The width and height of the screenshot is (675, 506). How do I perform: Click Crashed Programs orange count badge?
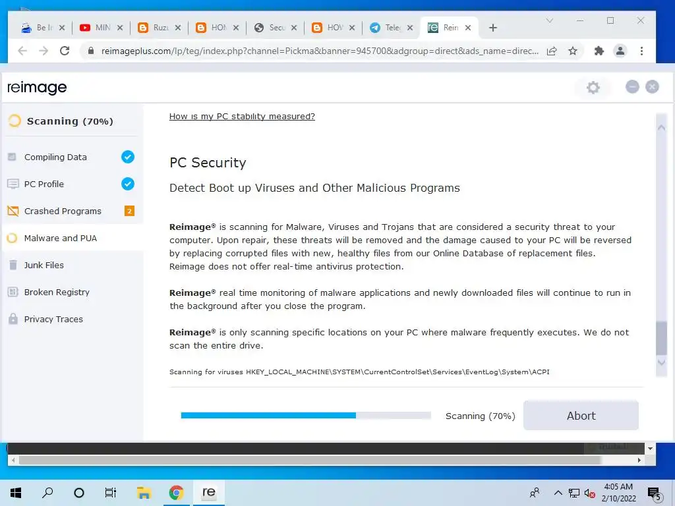pyautogui.click(x=129, y=211)
